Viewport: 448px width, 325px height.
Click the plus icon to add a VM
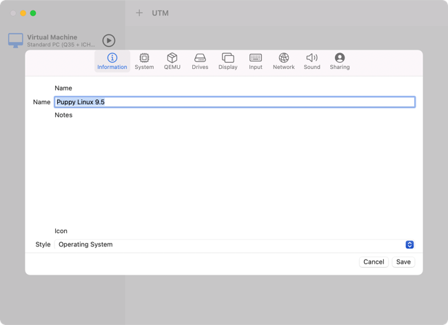tap(139, 13)
